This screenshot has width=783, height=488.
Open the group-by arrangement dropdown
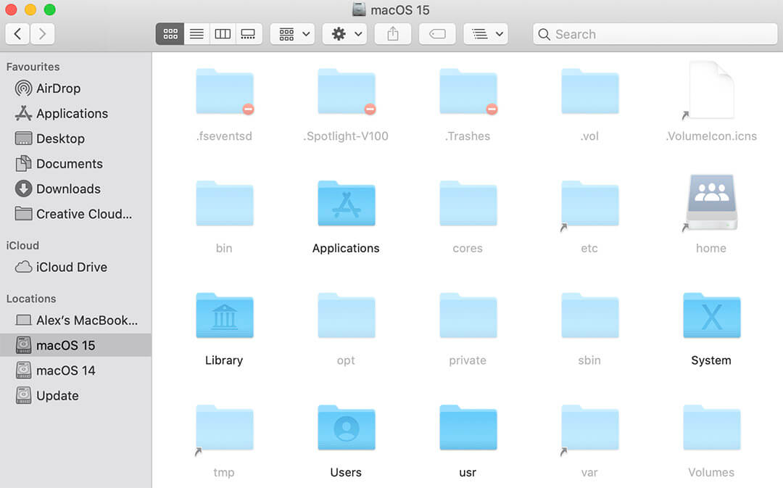[293, 34]
